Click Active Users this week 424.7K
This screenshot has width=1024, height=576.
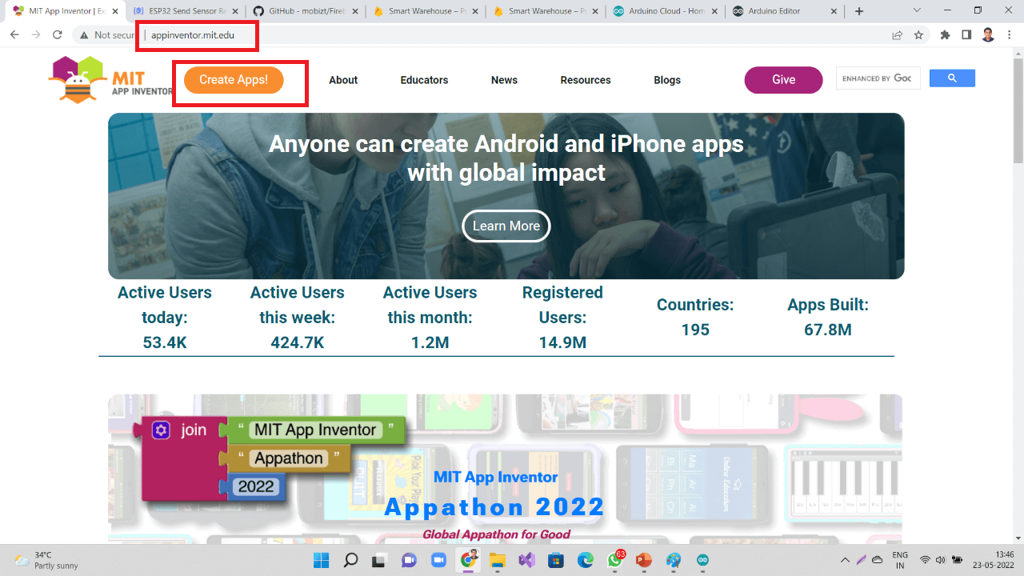click(298, 318)
